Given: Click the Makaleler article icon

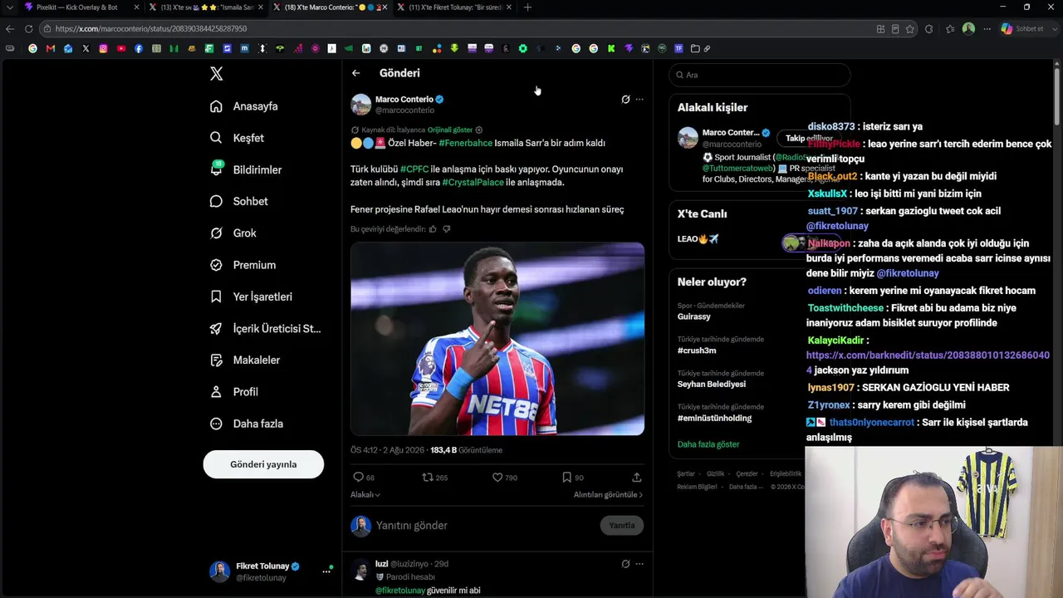Looking at the screenshot, I should [216, 360].
